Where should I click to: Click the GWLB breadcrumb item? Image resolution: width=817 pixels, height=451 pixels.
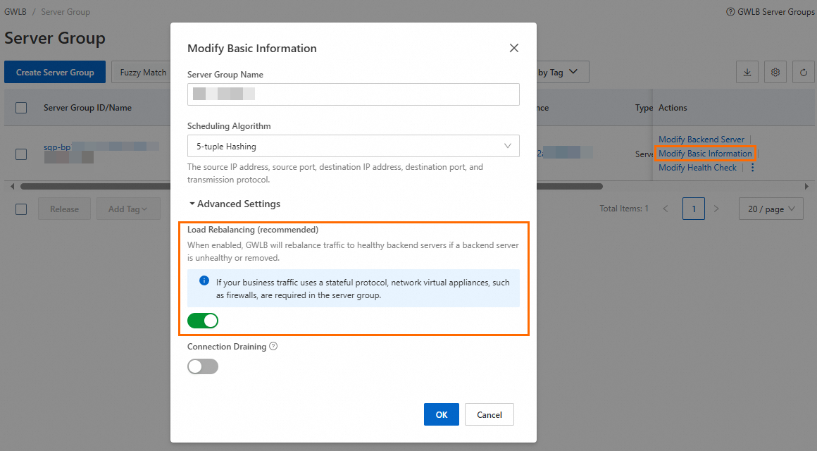14,12
